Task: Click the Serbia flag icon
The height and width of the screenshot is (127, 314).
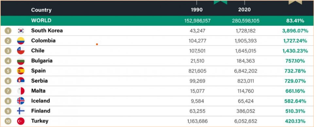Action: pyautogui.click(x=21, y=81)
